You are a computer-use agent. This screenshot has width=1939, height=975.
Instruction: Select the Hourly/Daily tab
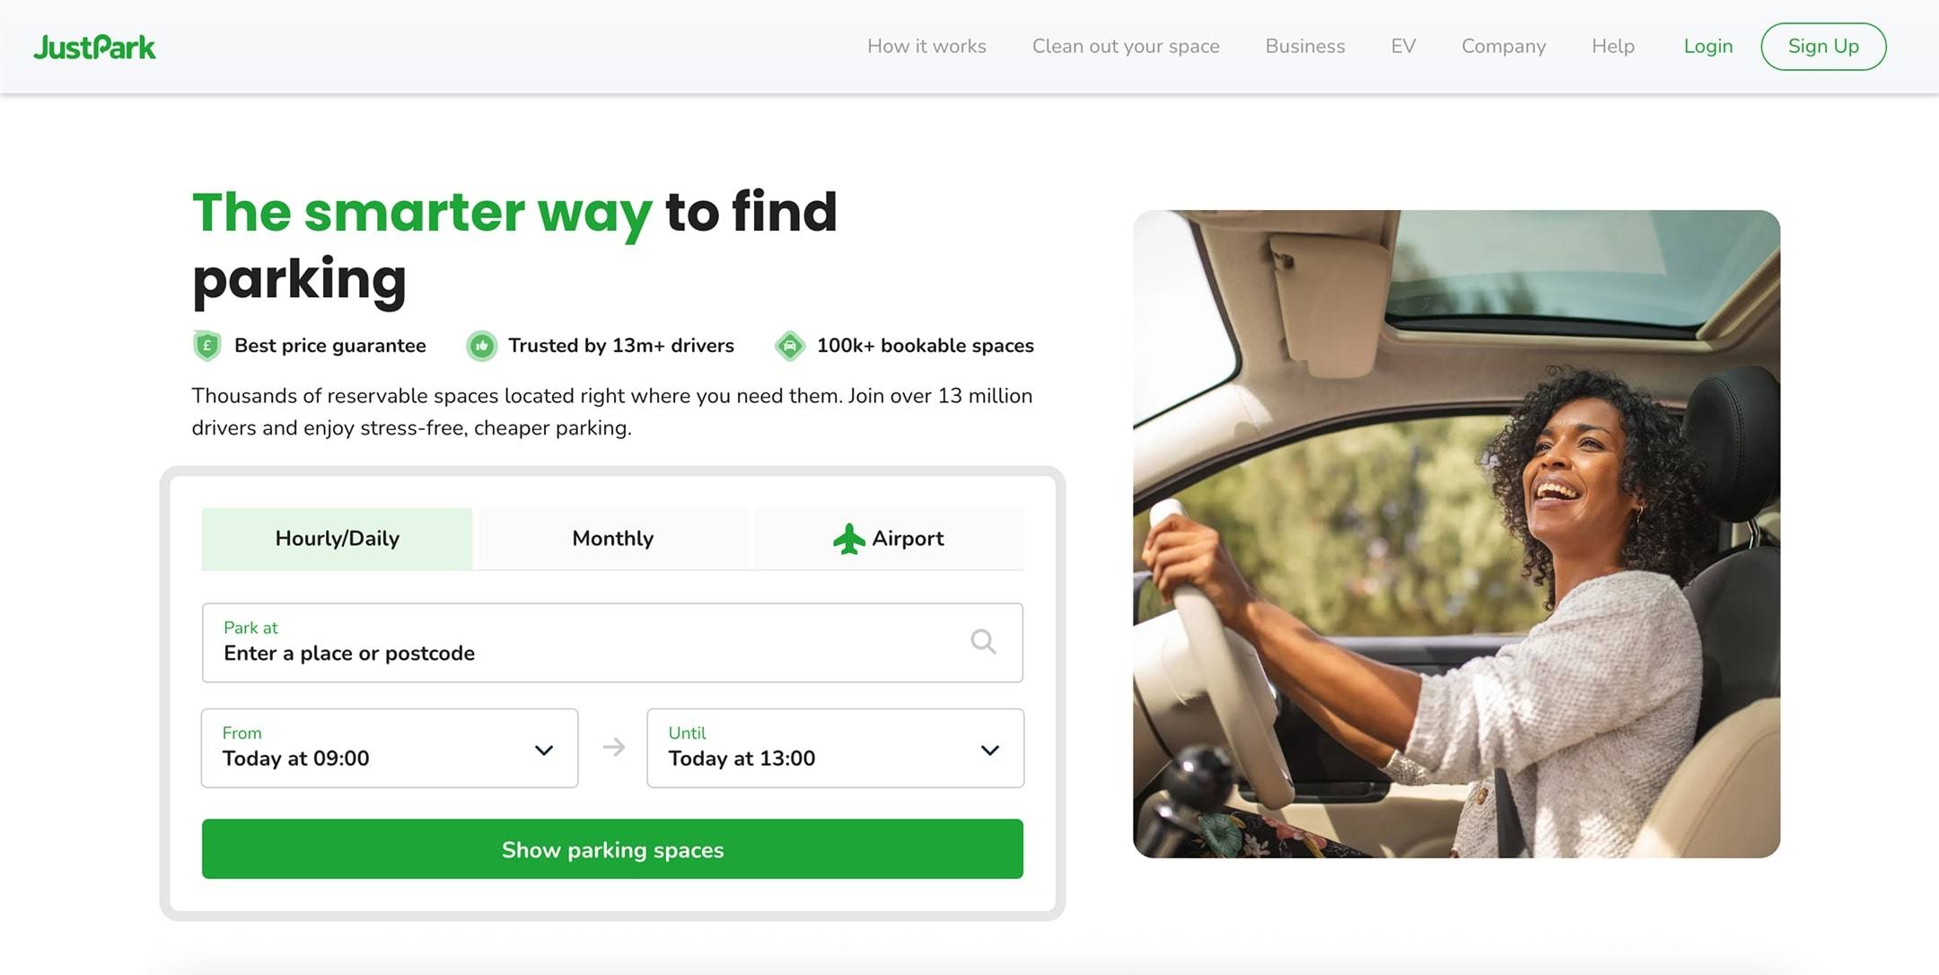tap(338, 539)
